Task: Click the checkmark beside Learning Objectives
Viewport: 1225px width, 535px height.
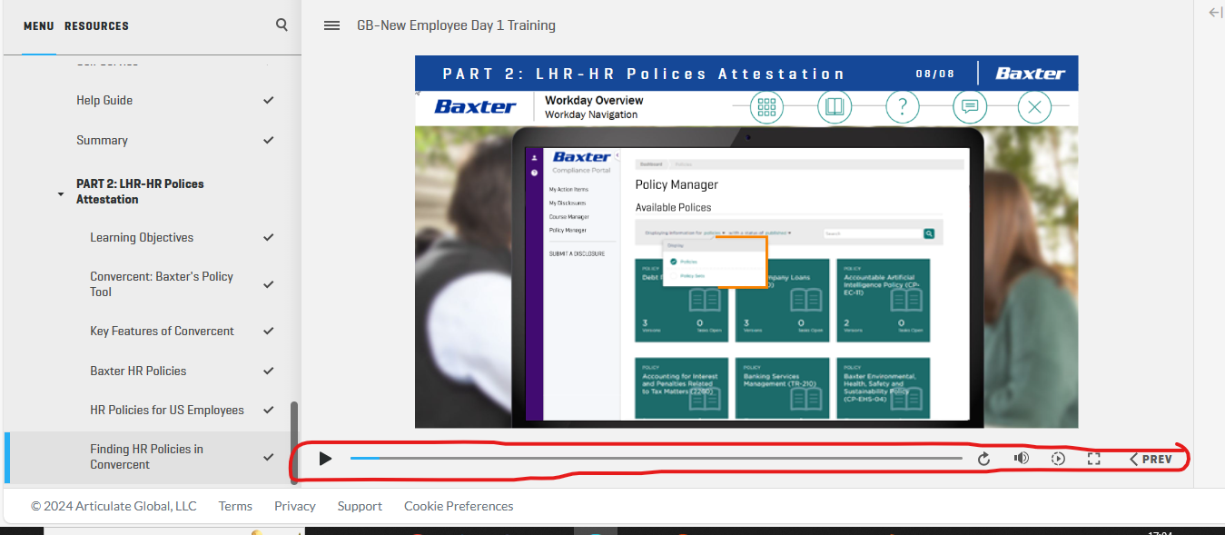Action: coord(268,237)
